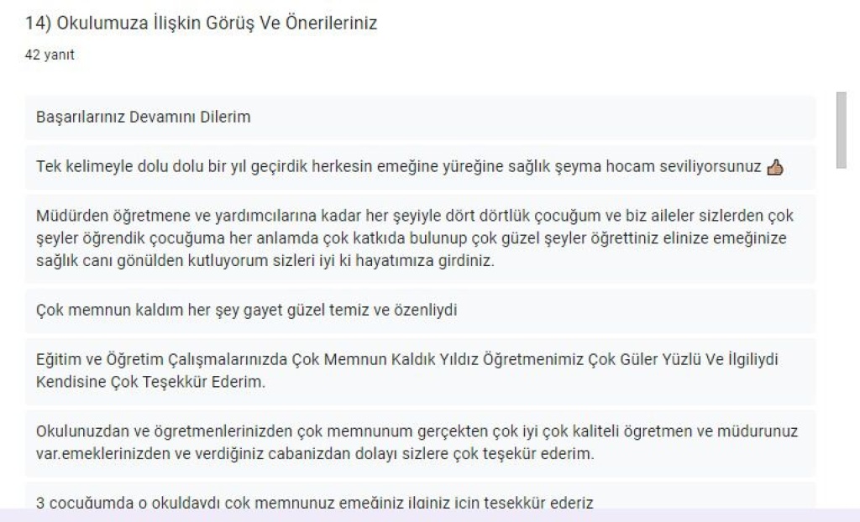This screenshot has height=522, width=860.
Task: Click the line starting 'var.emeklerinizden ve verdiğiniz'
Action: tap(316, 454)
